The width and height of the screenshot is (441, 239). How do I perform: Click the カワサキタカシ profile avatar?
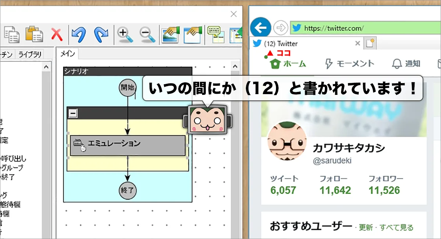pos(287,142)
